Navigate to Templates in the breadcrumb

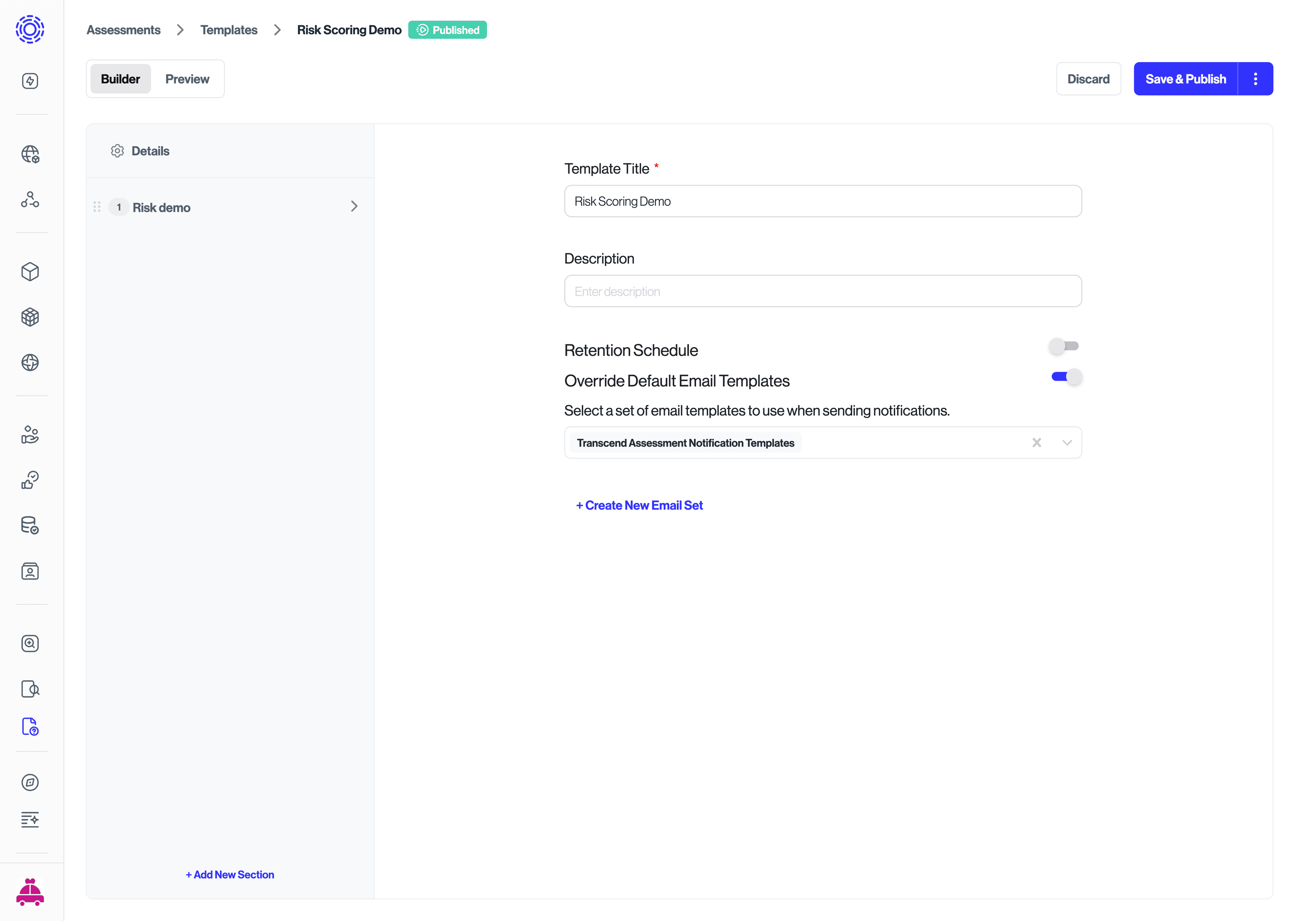(229, 29)
